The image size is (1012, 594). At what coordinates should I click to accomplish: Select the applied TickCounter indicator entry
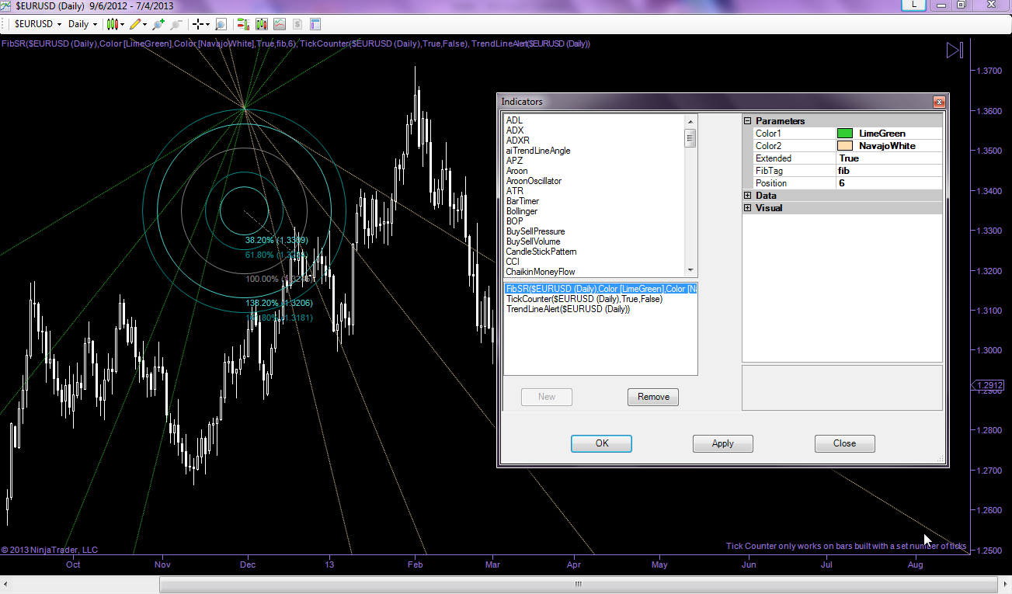click(x=584, y=299)
